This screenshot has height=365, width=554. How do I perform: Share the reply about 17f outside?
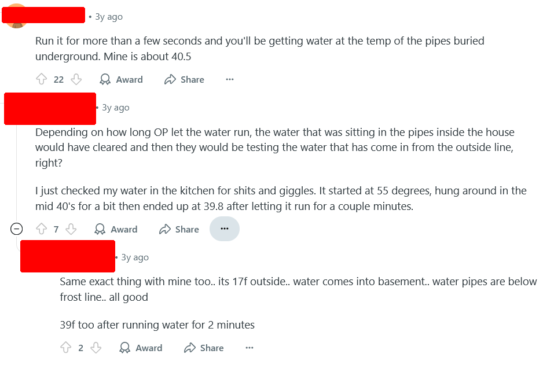coord(204,348)
